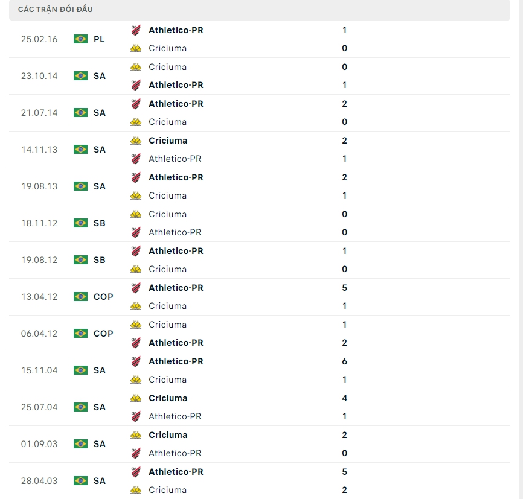
Task: Click Brazil flag for 18.11.12 SB match
Action: [x=80, y=223]
